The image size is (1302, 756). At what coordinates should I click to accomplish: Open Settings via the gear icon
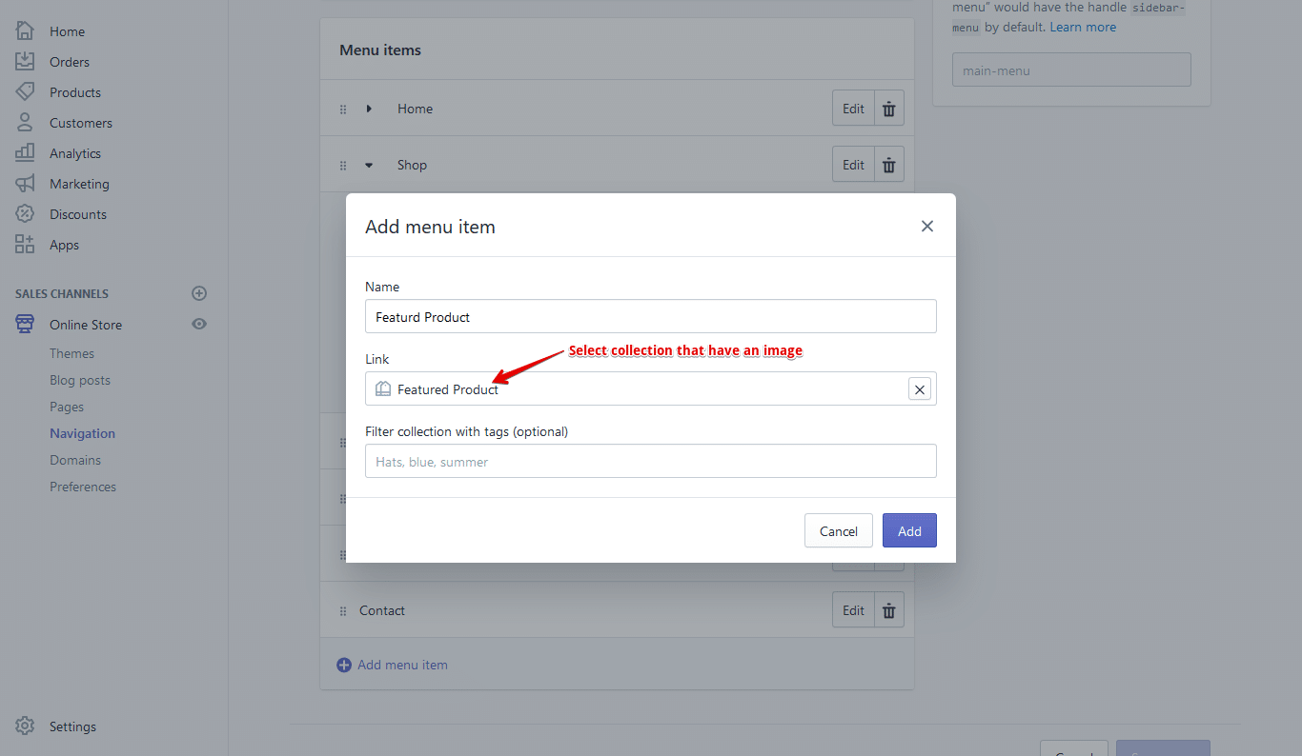pyautogui.click(x=25, y=726)
